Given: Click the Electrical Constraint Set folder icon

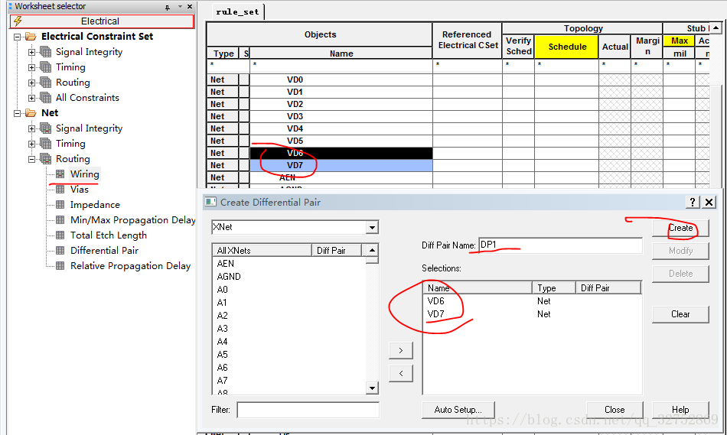Looking at the screenshot, I should pos(30,37).
